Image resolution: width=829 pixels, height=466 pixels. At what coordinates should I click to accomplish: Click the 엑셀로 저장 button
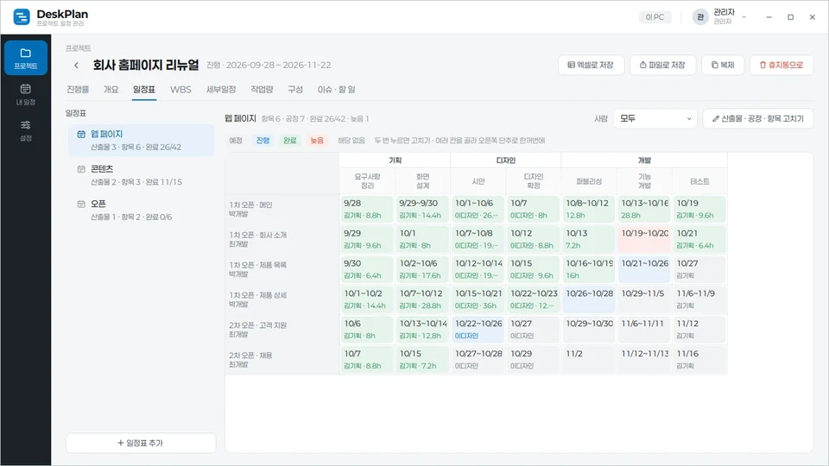[591, 65]
